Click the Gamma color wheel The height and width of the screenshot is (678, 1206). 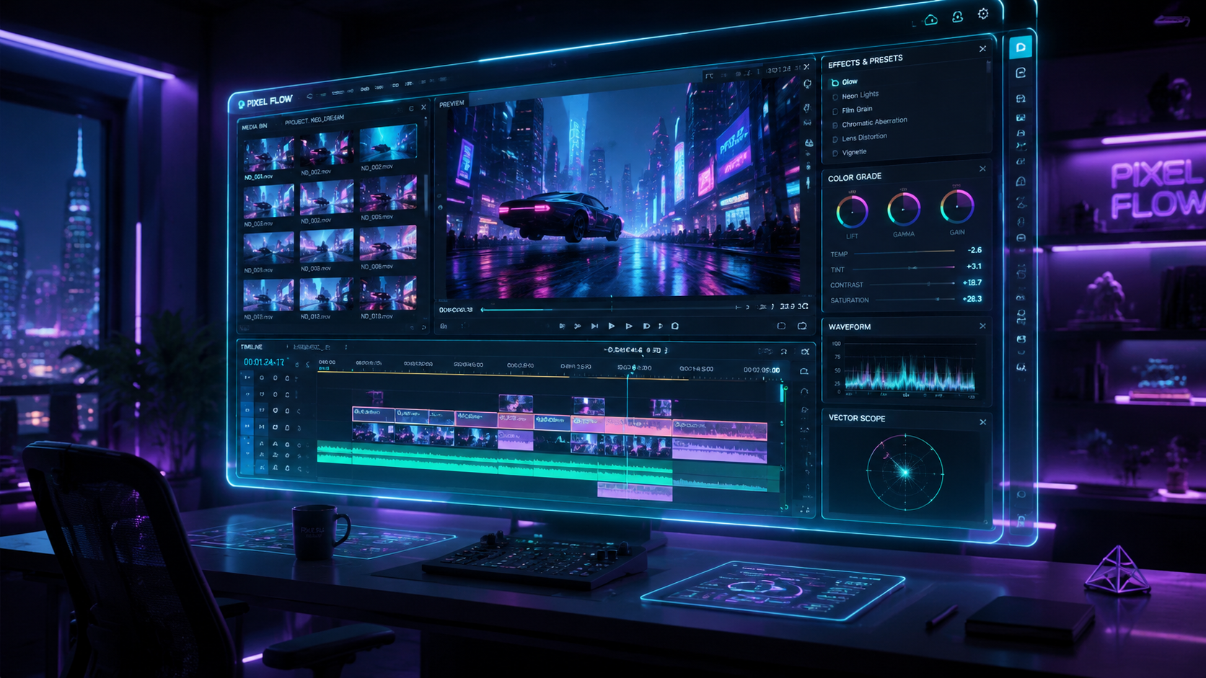click(904, 210)
